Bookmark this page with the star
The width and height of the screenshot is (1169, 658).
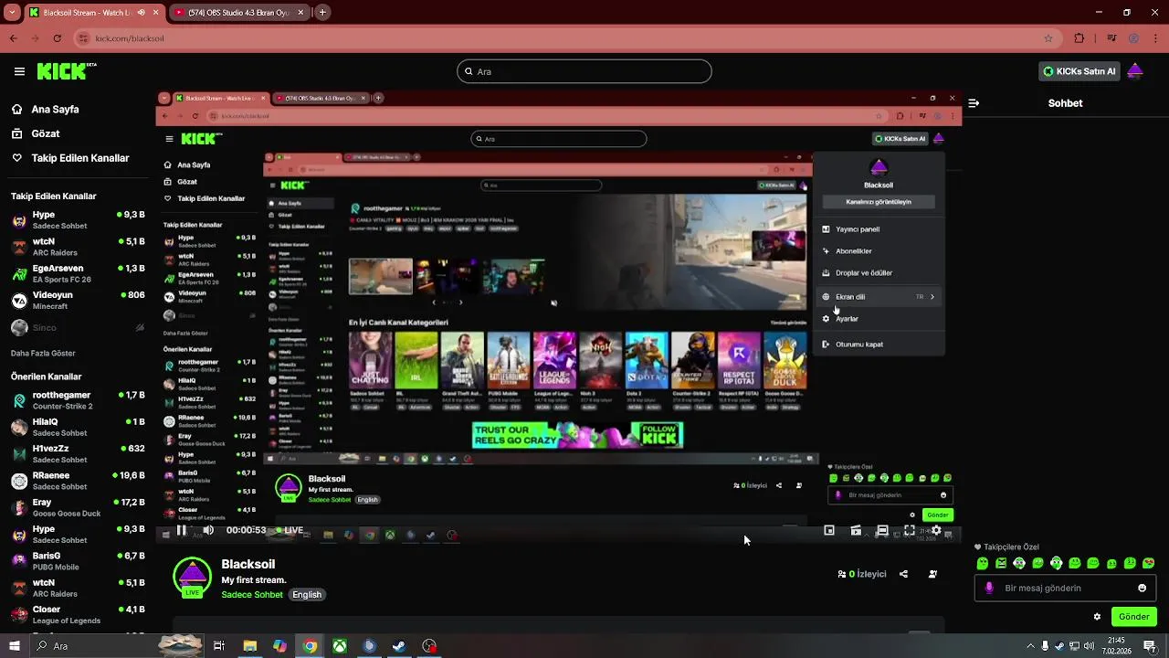click(x=1048, y=38)
